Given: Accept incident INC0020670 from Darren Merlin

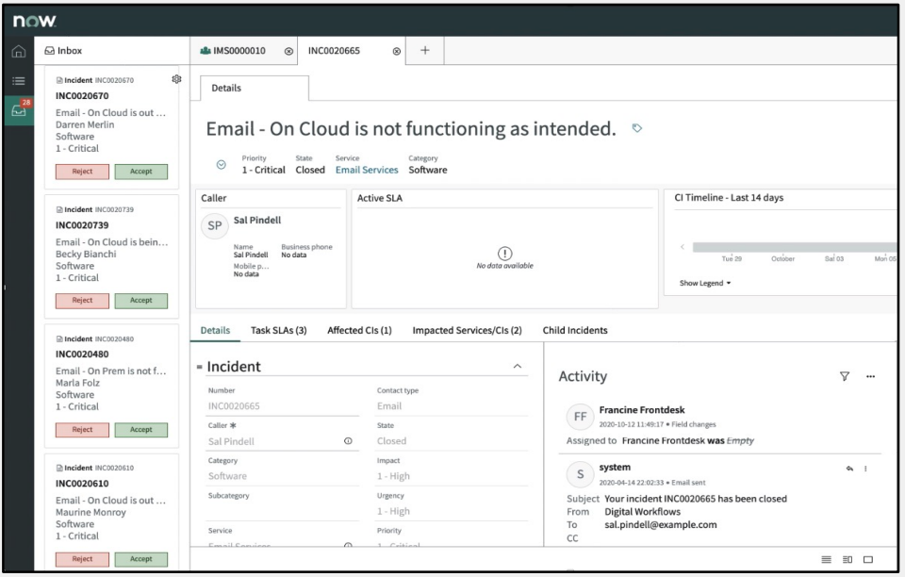Looking at the screenshot, I should 140,172.
